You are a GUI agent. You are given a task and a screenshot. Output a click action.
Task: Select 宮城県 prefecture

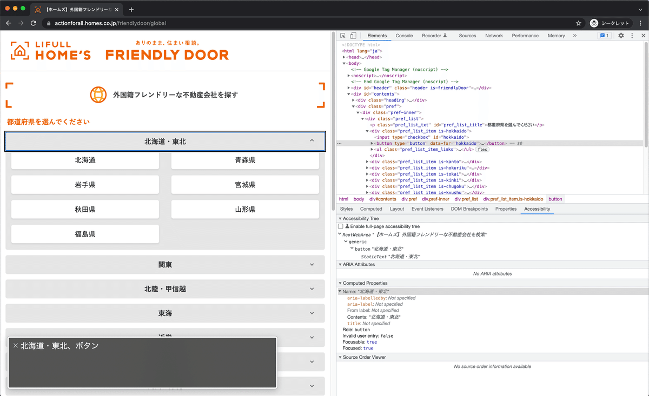[x=245, y=185]
